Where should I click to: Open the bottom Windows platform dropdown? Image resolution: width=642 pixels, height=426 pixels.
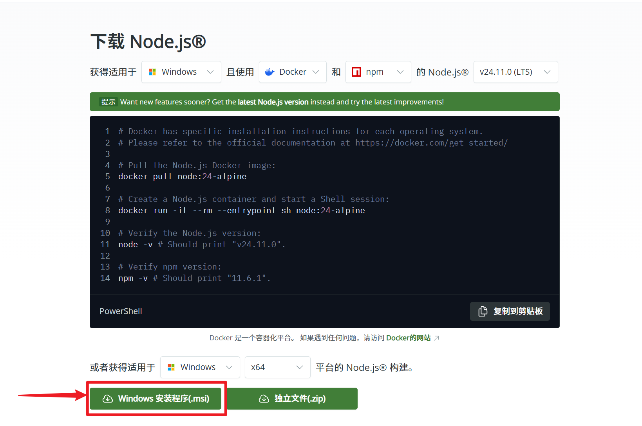click(x=200, y=367)
